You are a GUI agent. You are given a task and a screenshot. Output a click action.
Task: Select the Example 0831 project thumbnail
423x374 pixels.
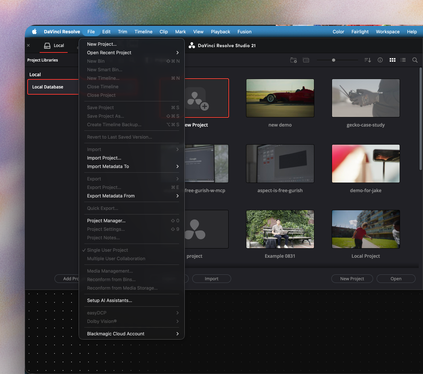click(280, 229)
